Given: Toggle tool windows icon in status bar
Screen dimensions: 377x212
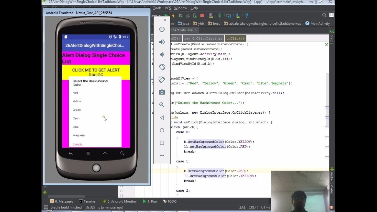Looking at the screenshot, I should click(46, 207).
